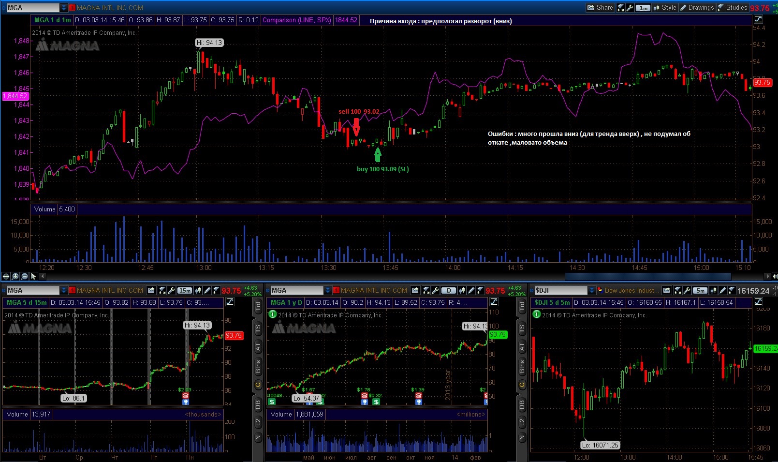Toggle scale mode icon in $DJI chart
This screenshot has height=462, width=778.
(758, 302)
